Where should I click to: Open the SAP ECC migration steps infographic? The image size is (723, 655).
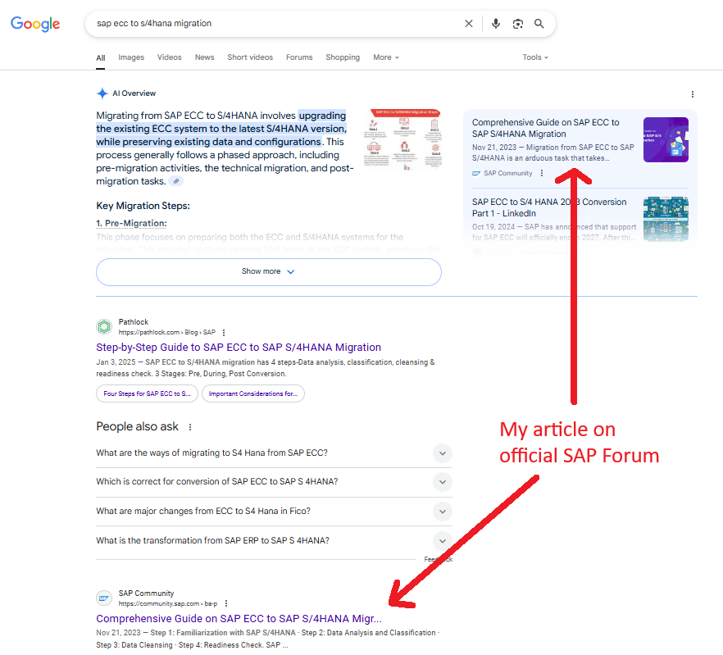[404, 139]
